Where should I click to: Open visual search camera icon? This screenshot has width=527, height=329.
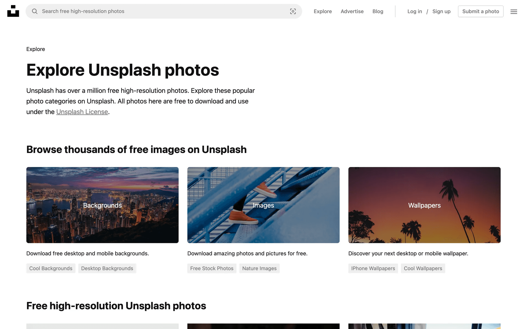293,11
